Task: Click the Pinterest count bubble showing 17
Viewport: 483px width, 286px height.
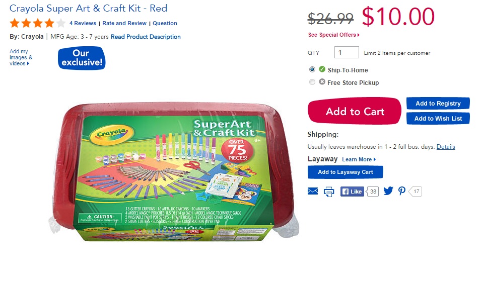Action: [x=415, y=192]
